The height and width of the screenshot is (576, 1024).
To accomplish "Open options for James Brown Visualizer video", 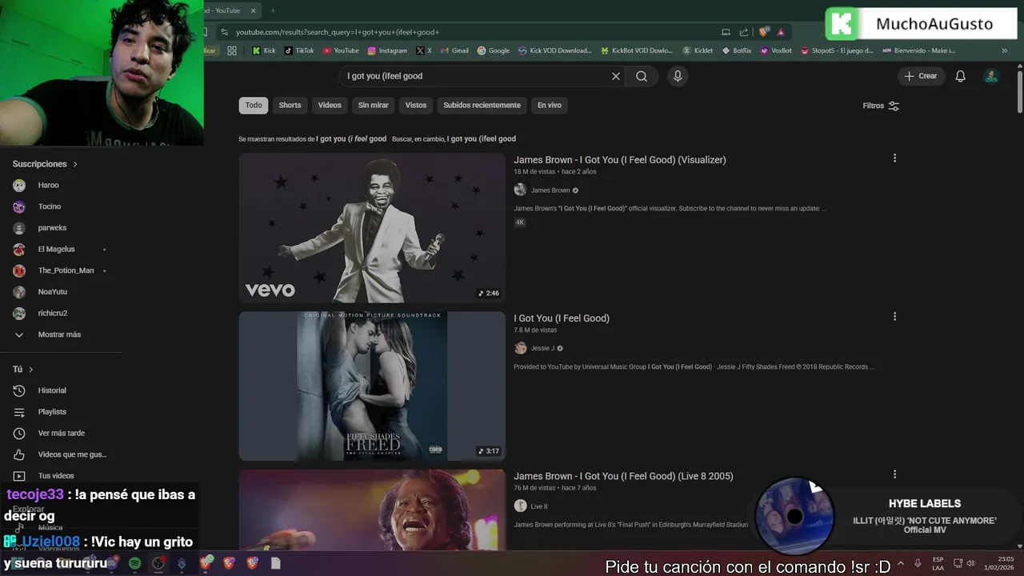I will [x=894, y=158].
